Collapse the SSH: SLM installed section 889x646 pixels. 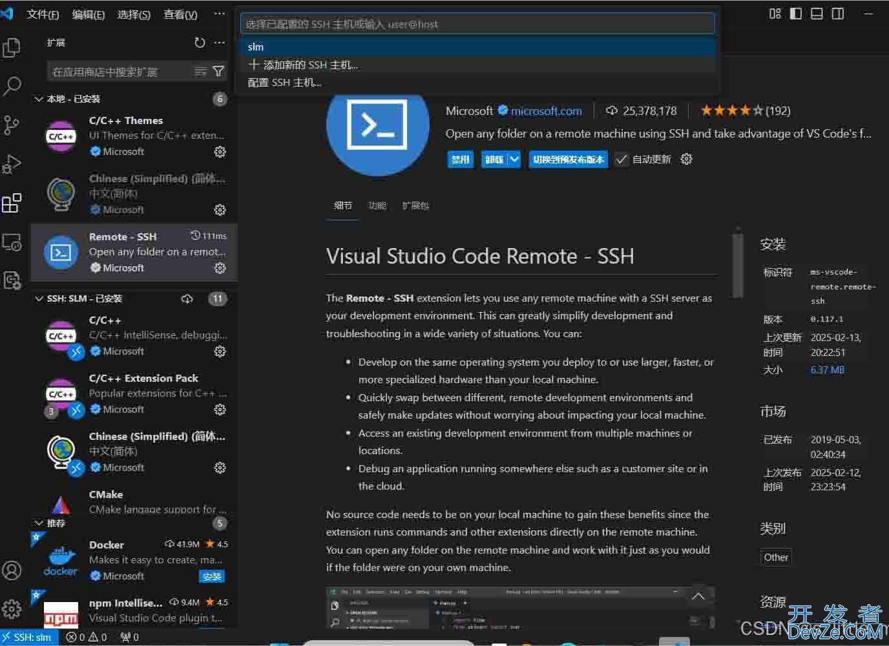(39, 298)
